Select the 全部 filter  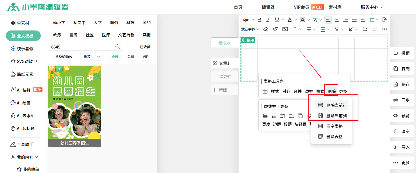click(x=115, y=57)
